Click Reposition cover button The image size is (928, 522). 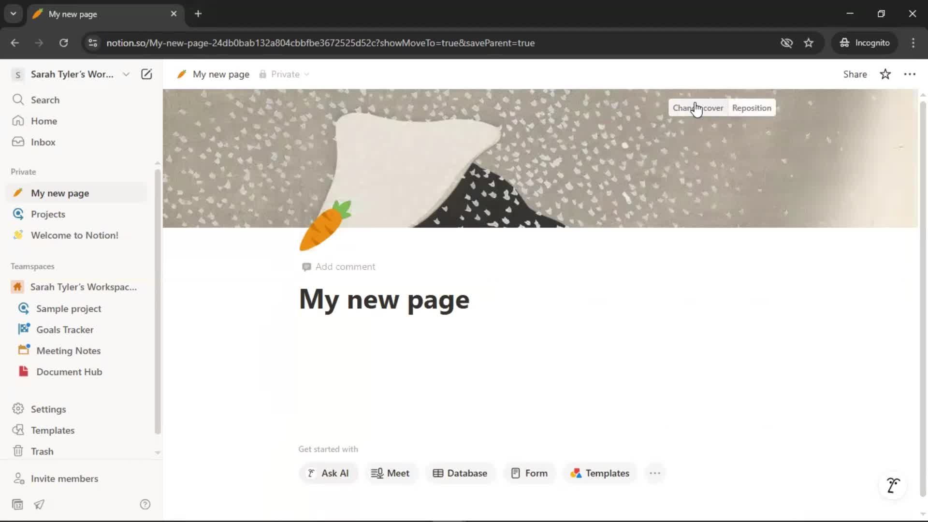pyautogui.click(x=752, y=108)
